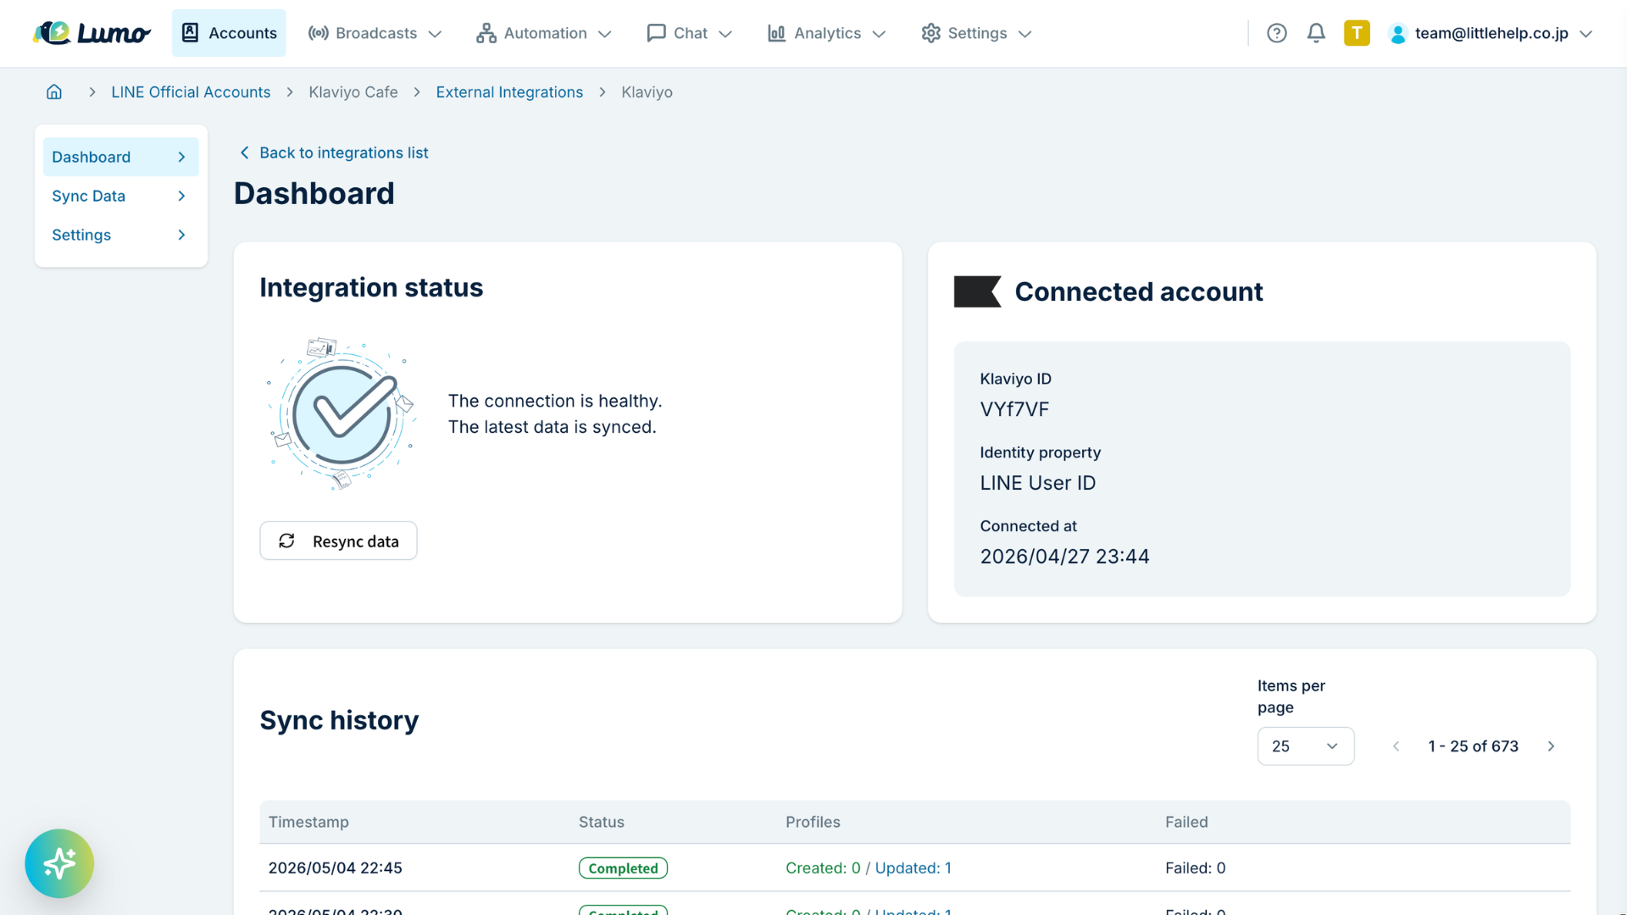Open the Accounts tab
This screenshot has height=915, width=1627.
click(x=229, y=33)
